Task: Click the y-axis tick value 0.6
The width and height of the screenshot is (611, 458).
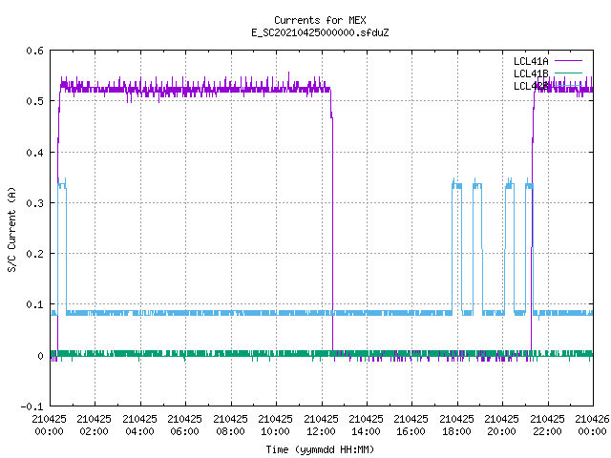Action: (34, 51)
